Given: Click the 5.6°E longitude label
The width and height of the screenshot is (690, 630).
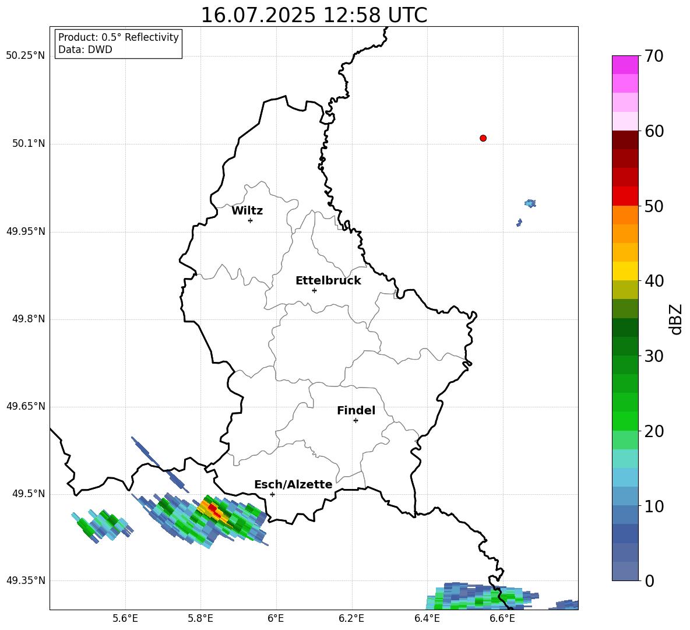Looking at the screenshot, I should pyautogui.click(x=125, y=618).
